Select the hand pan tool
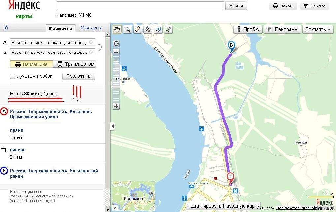This screenshot has width=336, height=212. click(117, 29)
